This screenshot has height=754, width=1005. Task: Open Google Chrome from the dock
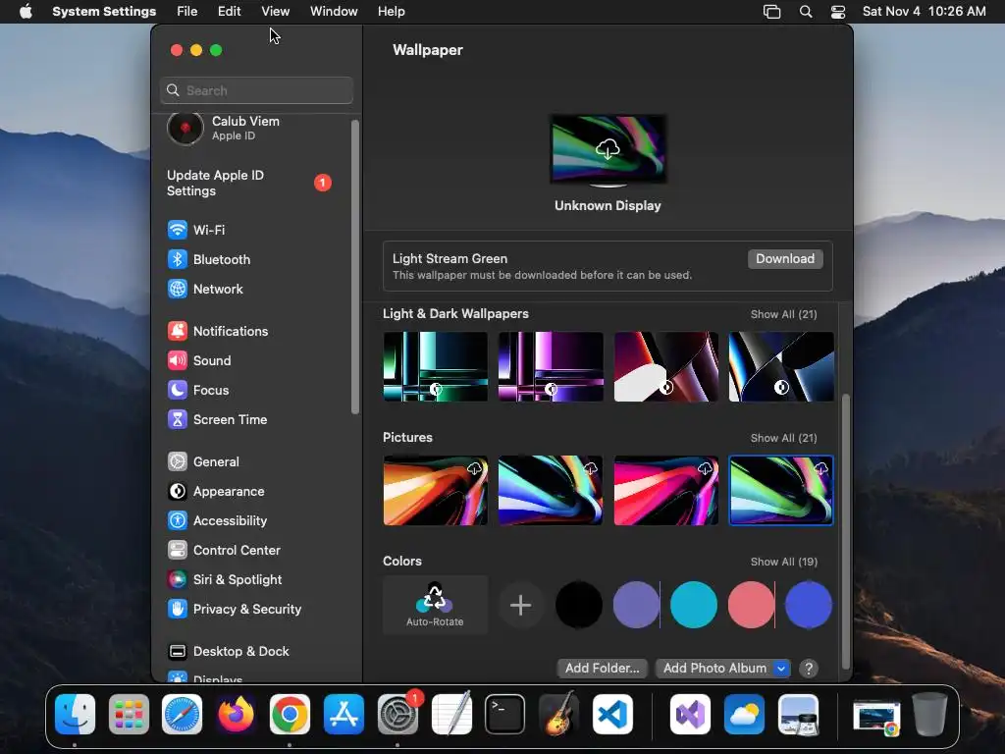[290, 714]
